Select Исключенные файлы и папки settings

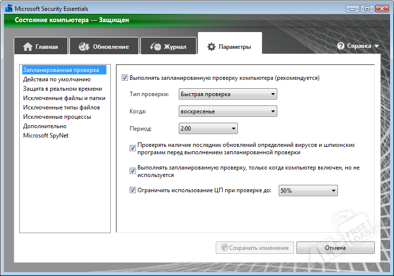64,98
